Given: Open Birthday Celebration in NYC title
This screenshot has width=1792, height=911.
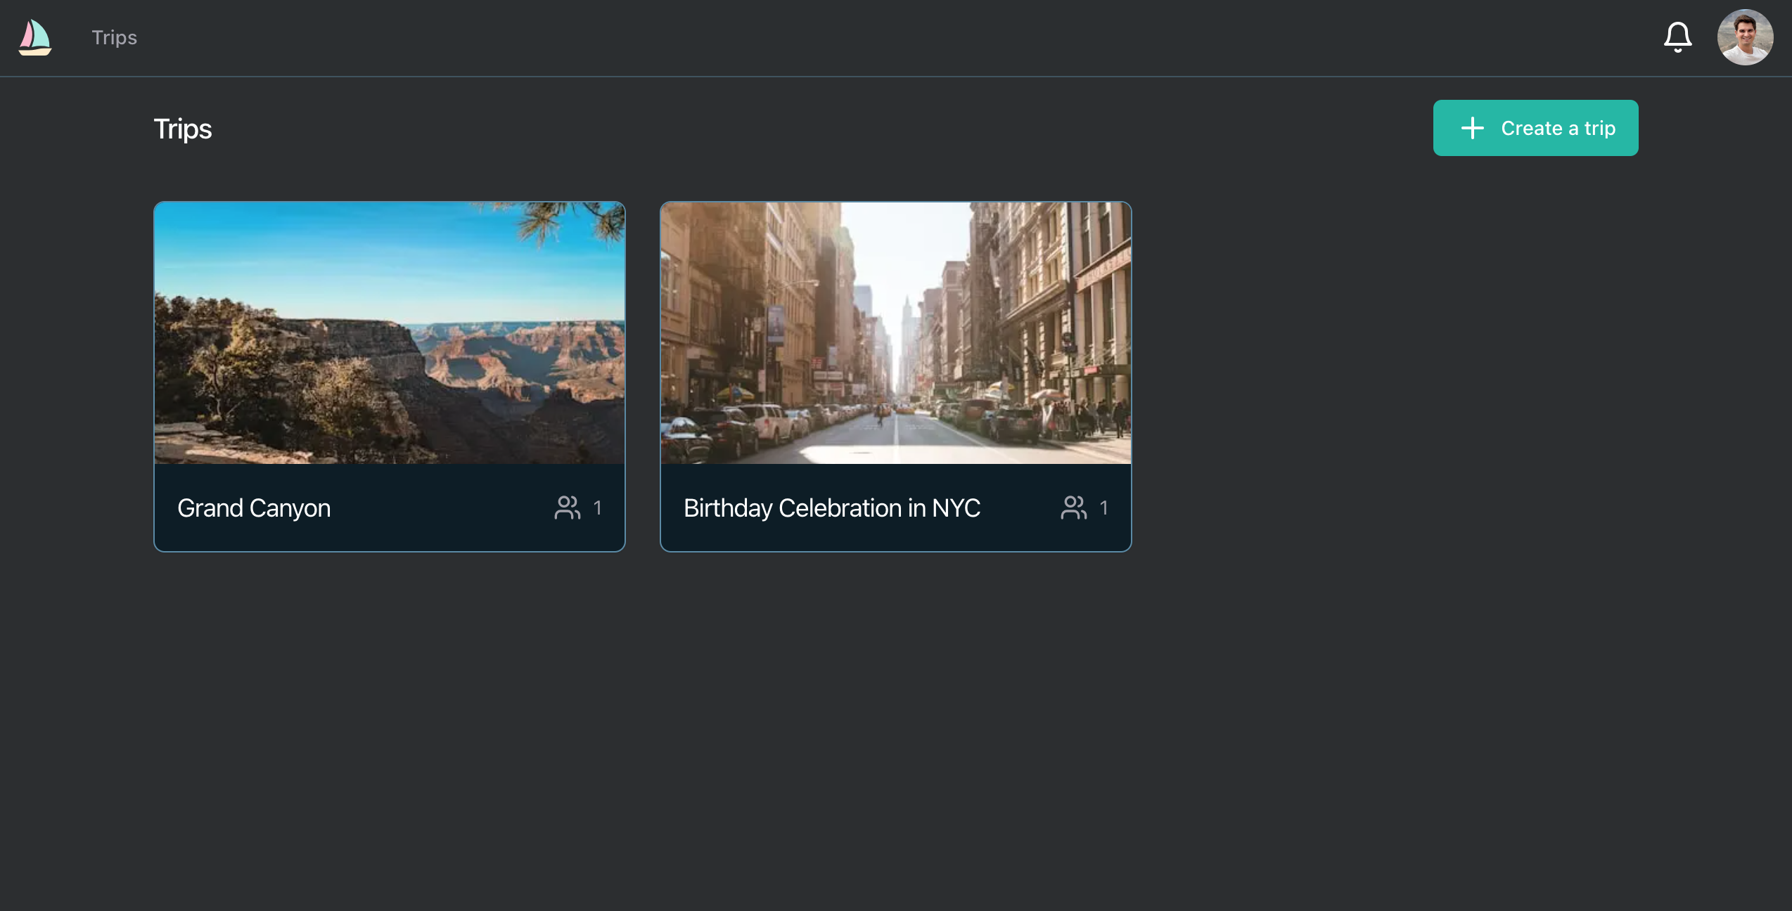Looking at the screenshot, I should tap(832, 508).
